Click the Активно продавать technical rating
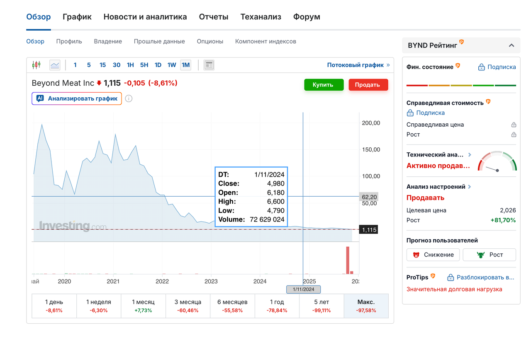531x339 pixels. click(438, 166)
